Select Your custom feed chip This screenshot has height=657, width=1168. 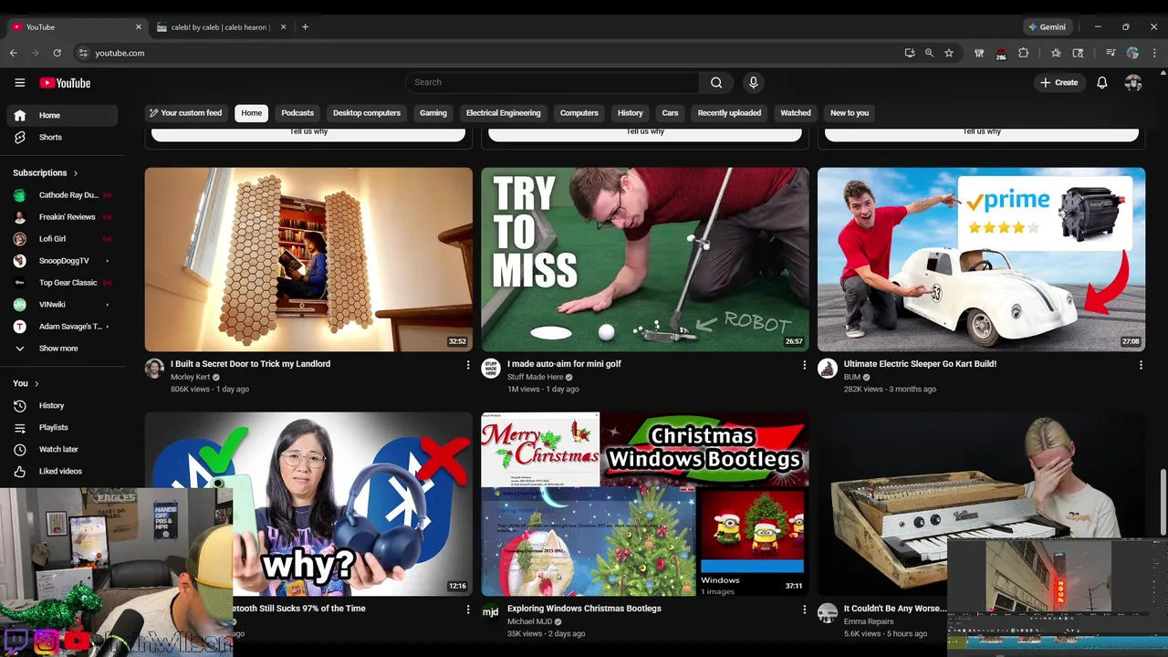coord(185,113)
